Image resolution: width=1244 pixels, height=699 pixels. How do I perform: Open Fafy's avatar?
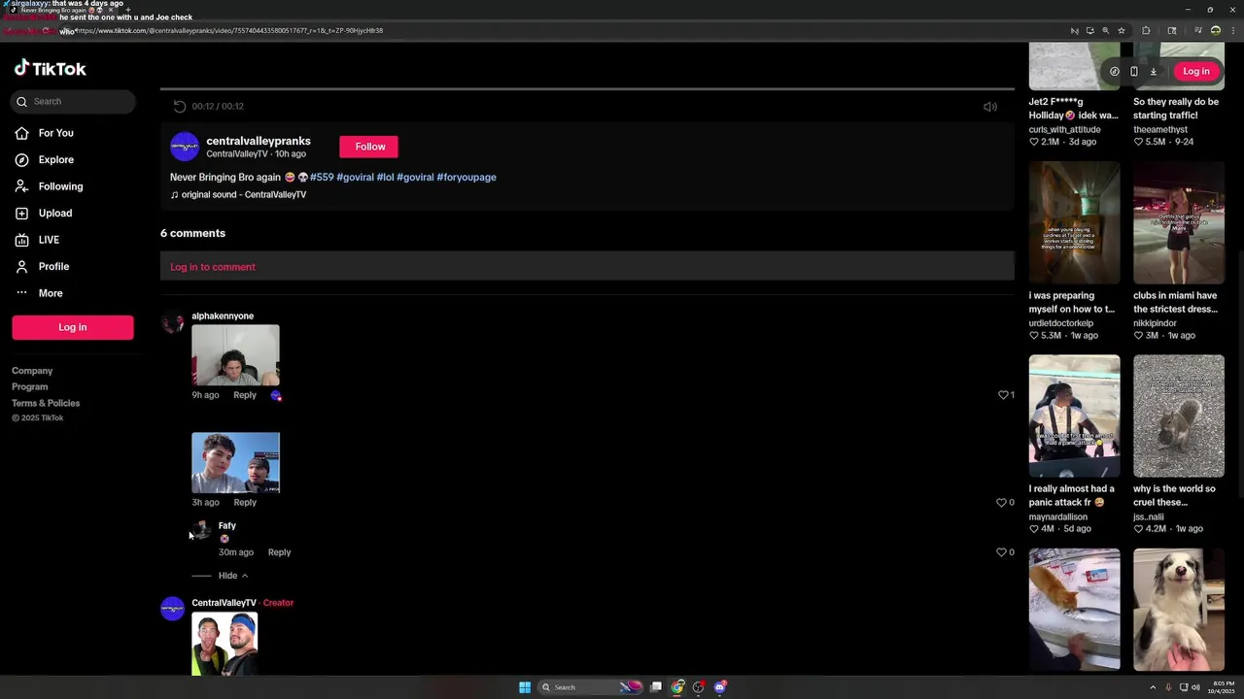pyautogui.click(x=200, y=530)
